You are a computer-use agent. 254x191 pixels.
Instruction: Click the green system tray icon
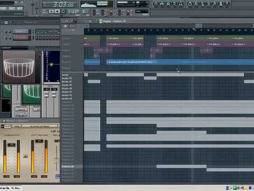point(235,188)
